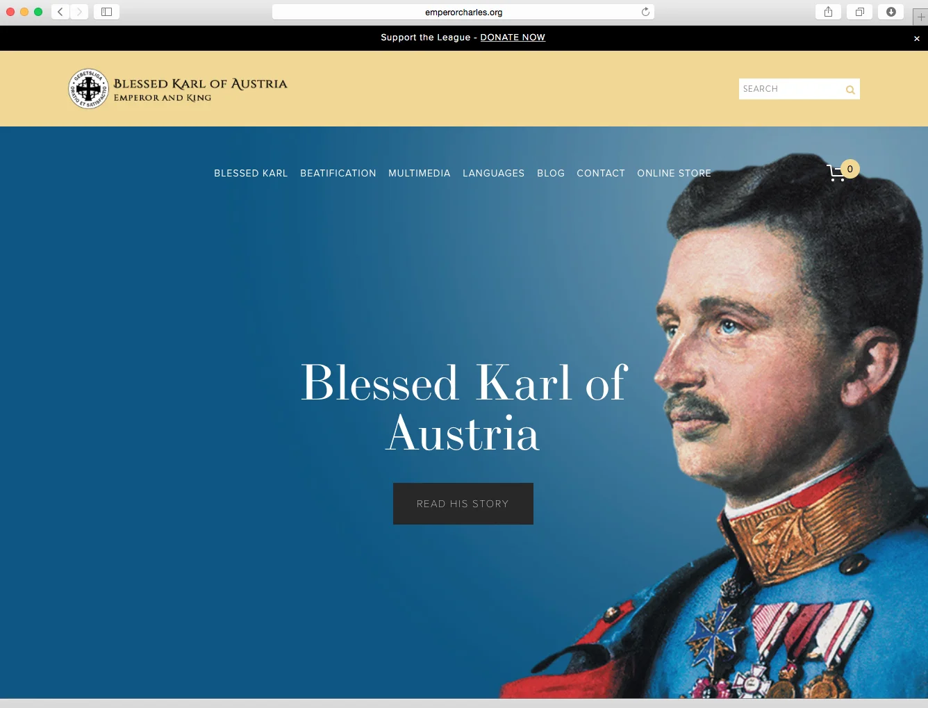Select the Blessed Karl menu item

[251, 173]
